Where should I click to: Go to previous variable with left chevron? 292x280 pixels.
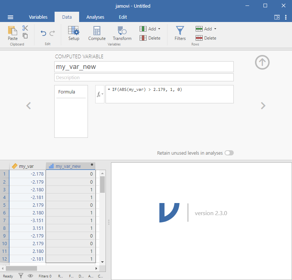[28, 106]
